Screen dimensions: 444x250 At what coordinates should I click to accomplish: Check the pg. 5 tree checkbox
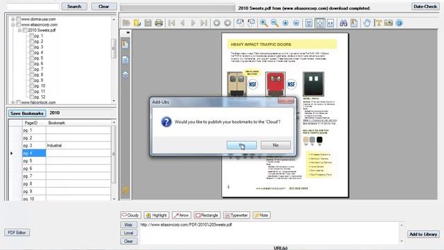click(x=32, y=58)
